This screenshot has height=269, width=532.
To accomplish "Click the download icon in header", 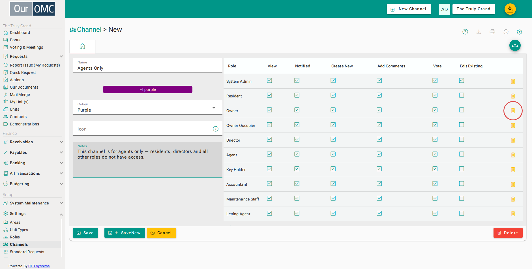I will point(479,32).
